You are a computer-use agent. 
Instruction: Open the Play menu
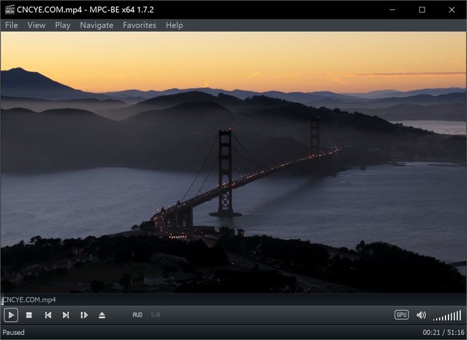(x=63, y=25)
